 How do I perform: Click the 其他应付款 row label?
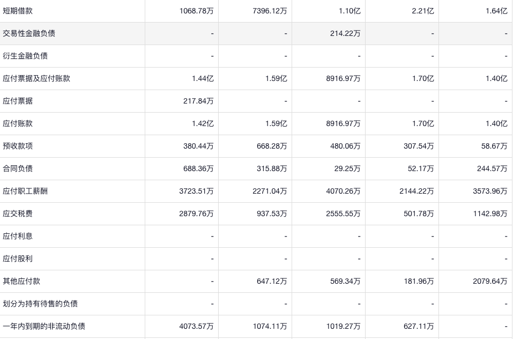point(21,281)
